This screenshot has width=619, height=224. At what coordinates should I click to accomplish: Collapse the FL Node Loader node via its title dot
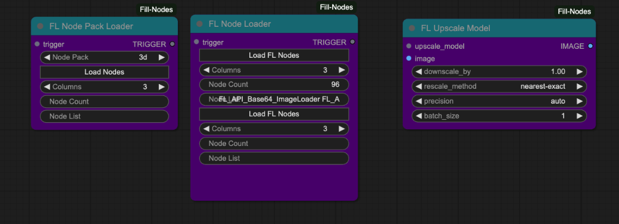click(200, 24)
